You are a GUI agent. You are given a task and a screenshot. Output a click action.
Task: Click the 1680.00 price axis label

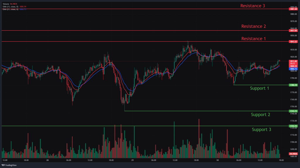pos(293,156)
